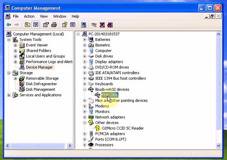Select the highlighted FMPC001 device

(x=110, y=95)
